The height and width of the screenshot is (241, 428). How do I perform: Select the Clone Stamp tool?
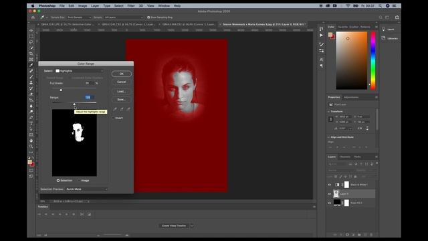click(31, 82)
